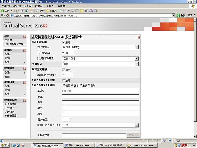The image size is (197, 148).
Task: Click the Edit page toolbar icon
Action: click(x=77, y=11)
